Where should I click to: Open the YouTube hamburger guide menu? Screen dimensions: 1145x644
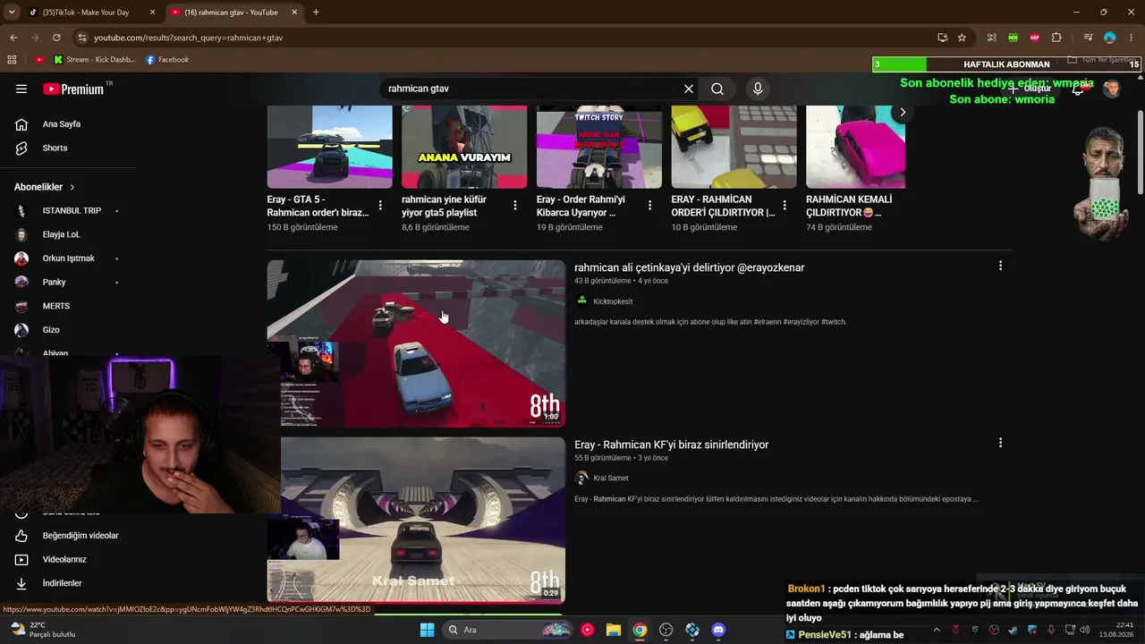click(21, 89)
